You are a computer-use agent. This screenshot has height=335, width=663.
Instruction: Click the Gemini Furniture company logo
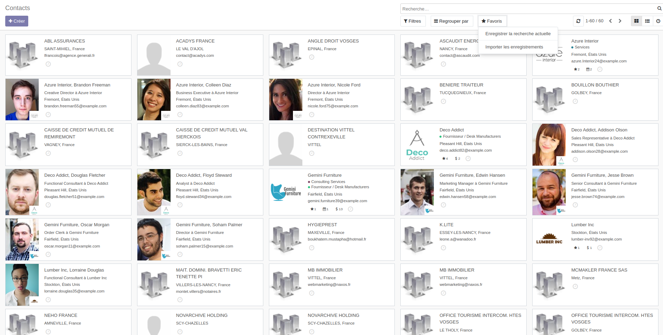tap(286, 192)
